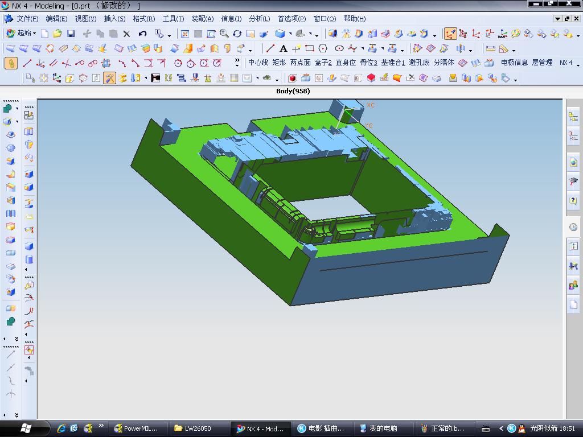The image size is (583, 437).
Task: Select the Zoom magnifier tool
Action: [x=224, y=34]
